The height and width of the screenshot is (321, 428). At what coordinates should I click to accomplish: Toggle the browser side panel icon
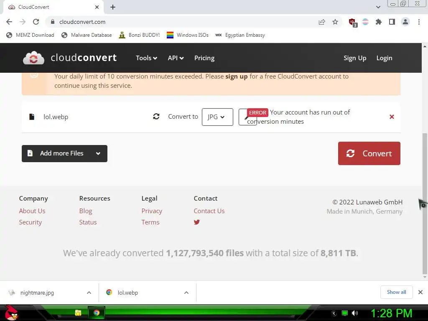click(x=392, y=22)
